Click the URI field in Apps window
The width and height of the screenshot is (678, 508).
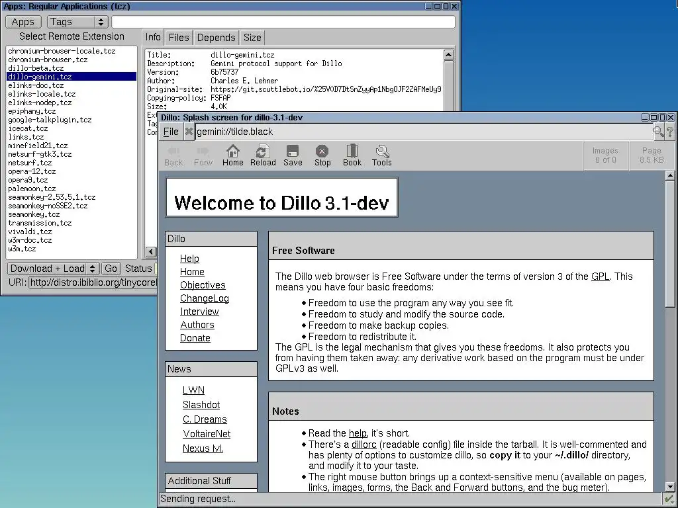click(93, 282)
